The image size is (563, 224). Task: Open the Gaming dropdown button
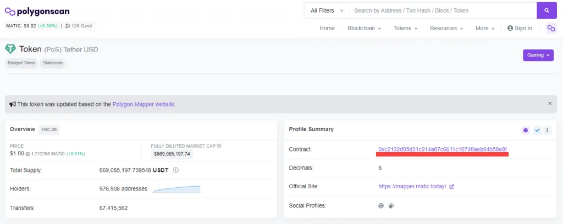pos(538,55)
